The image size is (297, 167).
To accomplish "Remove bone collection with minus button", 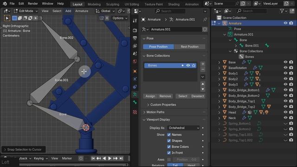I will [203, 70].
